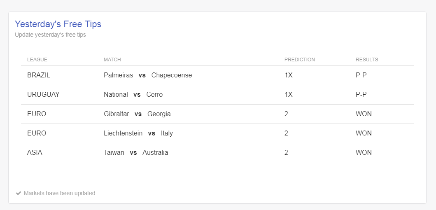Click the Yesterday's Free Tips heading
Image resolution: width=436 pixels, height=210 pixels.
[x=58, y=24]
